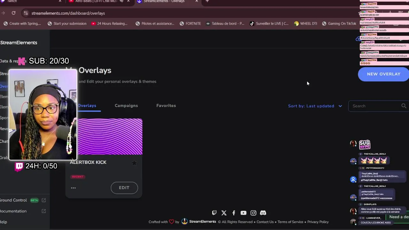409x230 pixels.
Task: Open the X footer social icon
Action: click(224, 213)
